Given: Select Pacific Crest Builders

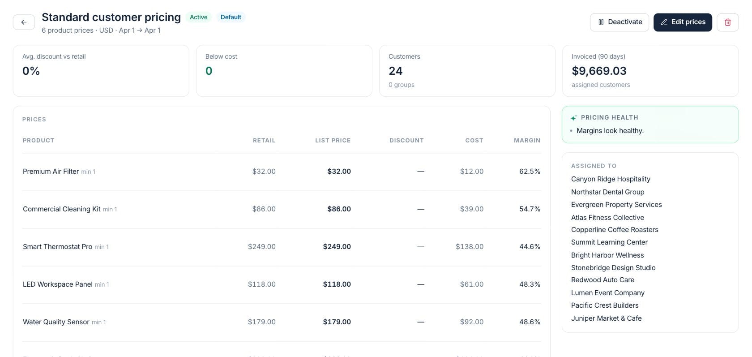Looking at the screenshot, I should click(605, 305).
